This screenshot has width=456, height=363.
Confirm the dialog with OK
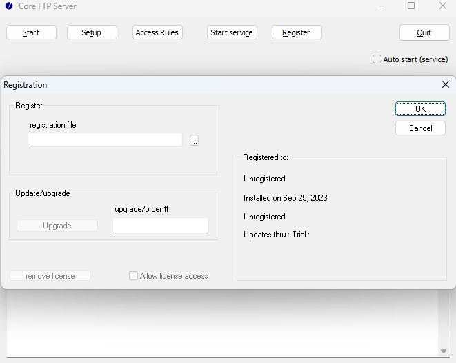[x=420, y=109]
